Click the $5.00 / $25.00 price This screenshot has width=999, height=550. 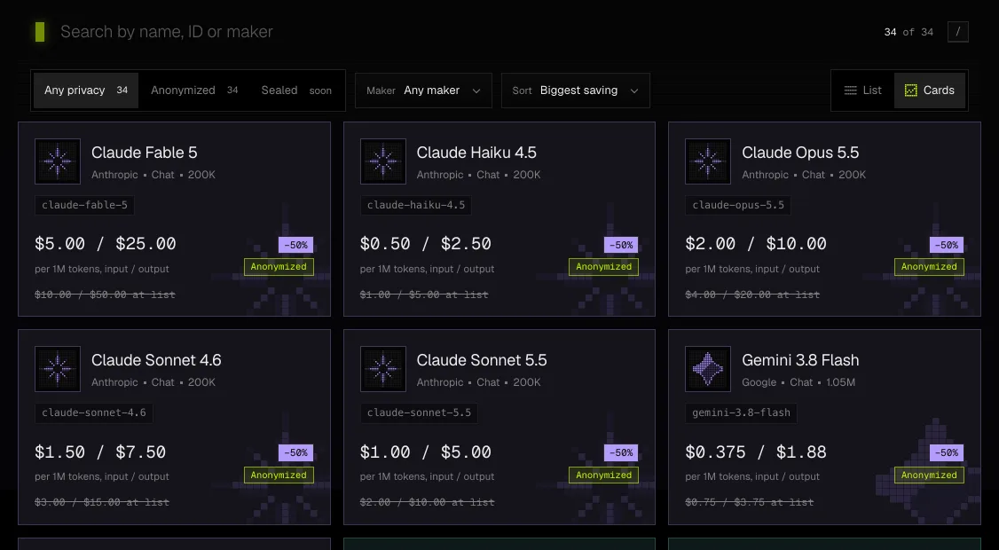coord(105,244)
